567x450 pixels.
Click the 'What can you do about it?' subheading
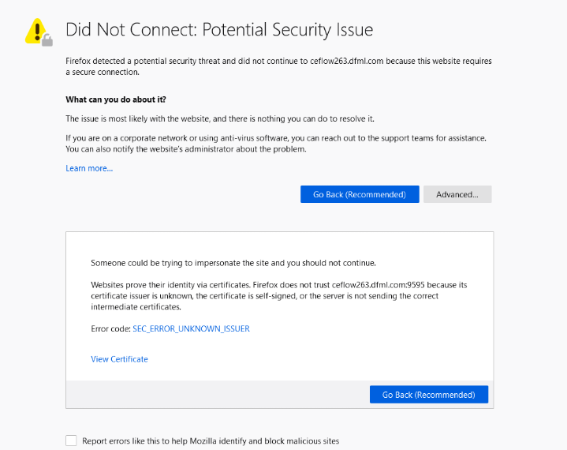pos(116,99)
